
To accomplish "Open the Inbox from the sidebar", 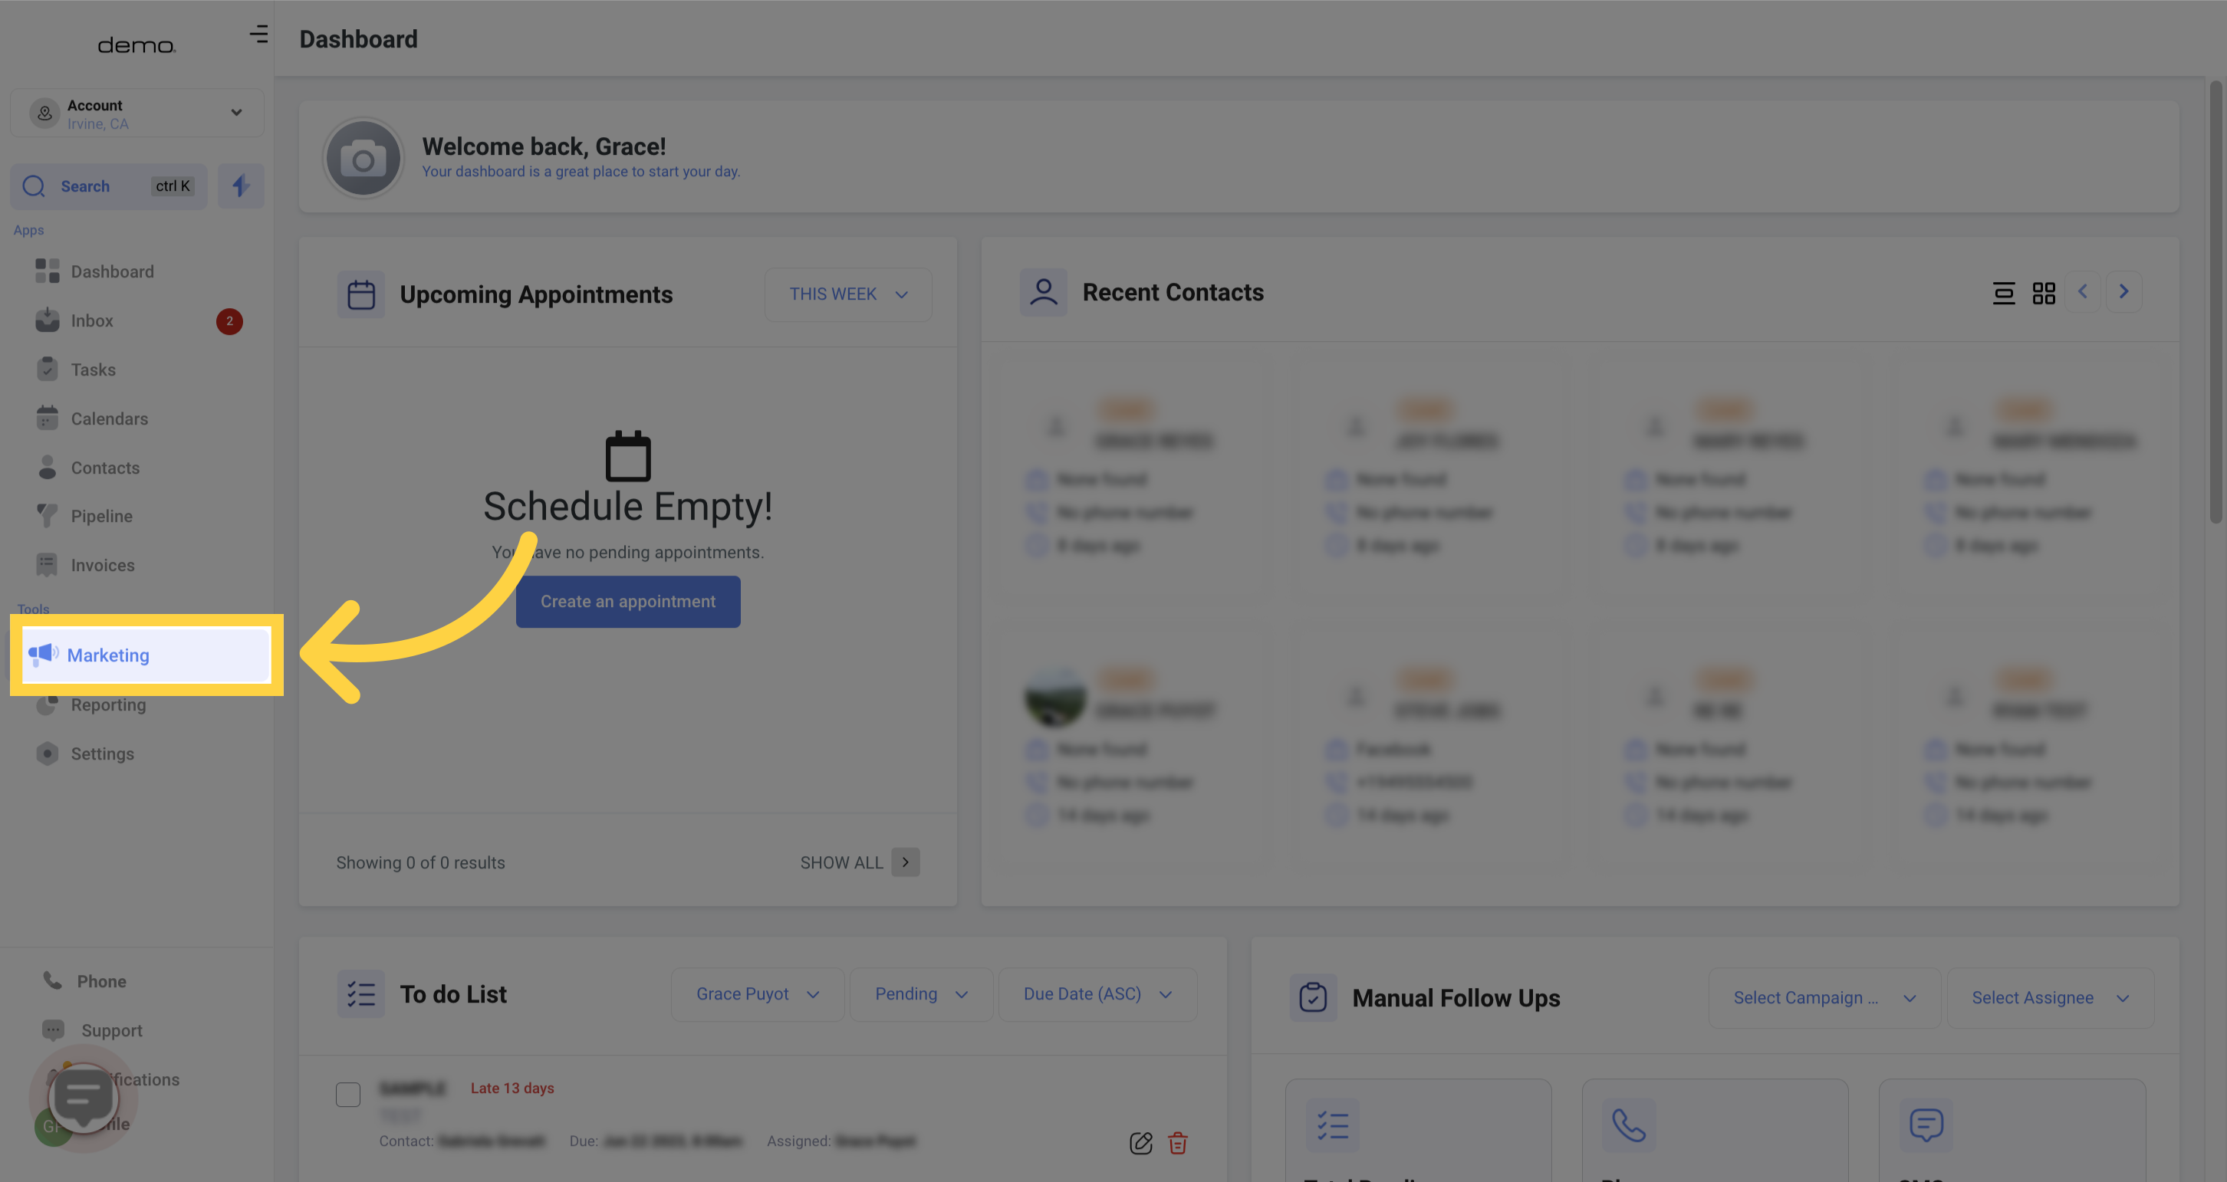I will click(x=91, y=320).
